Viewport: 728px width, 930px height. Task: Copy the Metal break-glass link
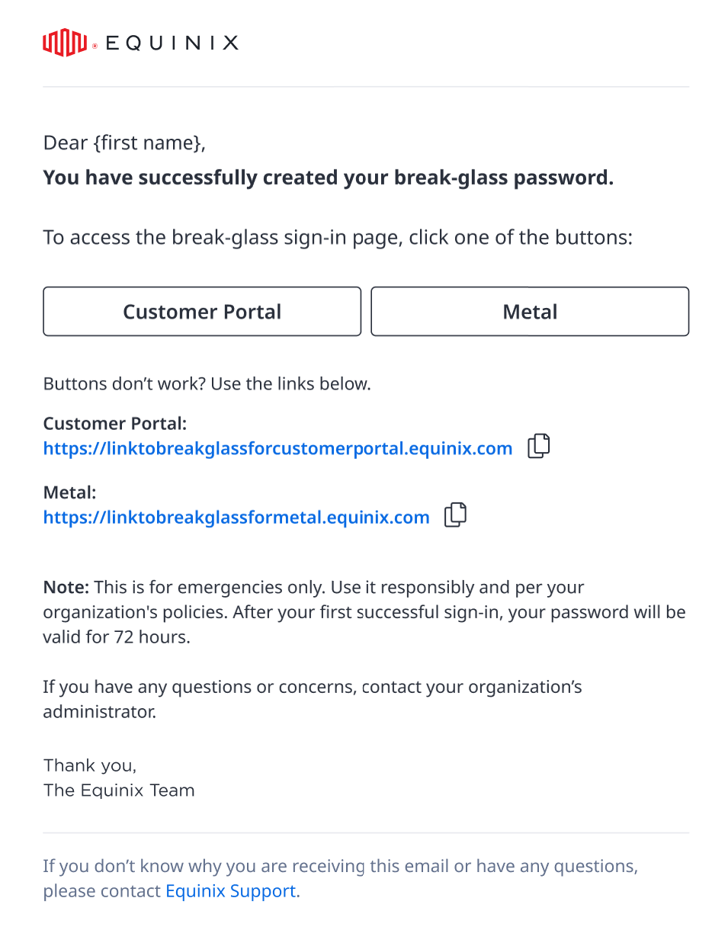click(x=456, y=515)
